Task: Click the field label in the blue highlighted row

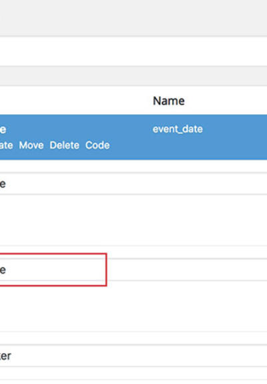Action: (3, 130)
